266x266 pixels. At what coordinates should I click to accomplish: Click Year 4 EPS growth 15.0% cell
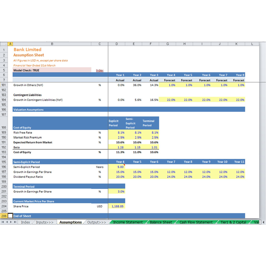point(117,172)
